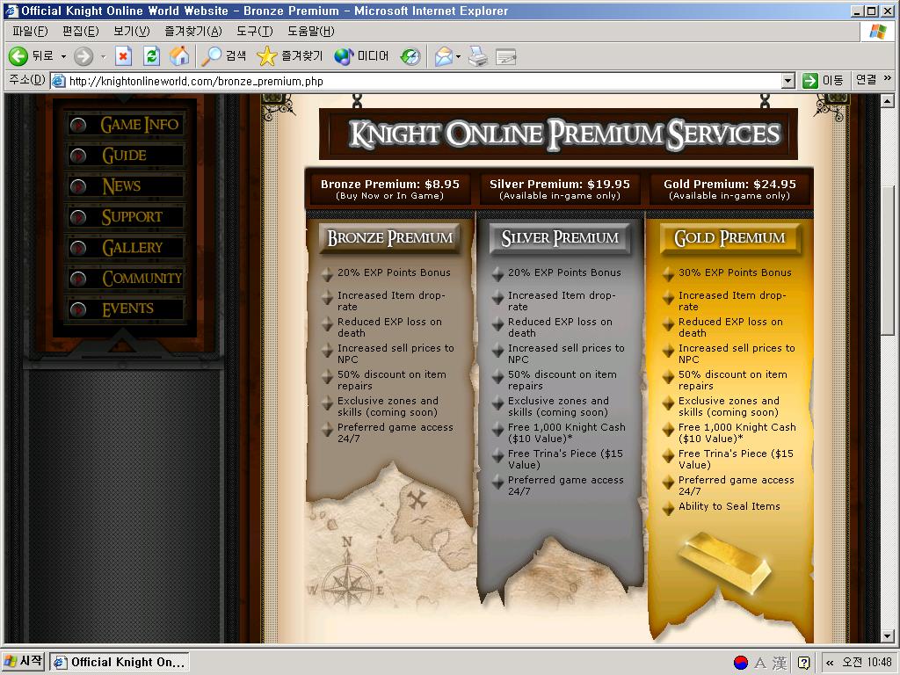Stop page loading with the red X icon

coord(123,56)
